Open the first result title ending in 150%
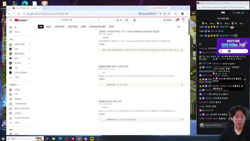The width and height of the screenshot is (250, 141). pyautogui.click(x=129, y=32)
